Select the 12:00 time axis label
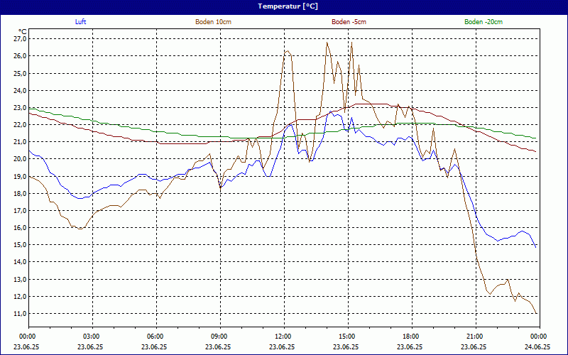568x355 pixels. coord(283,337)
